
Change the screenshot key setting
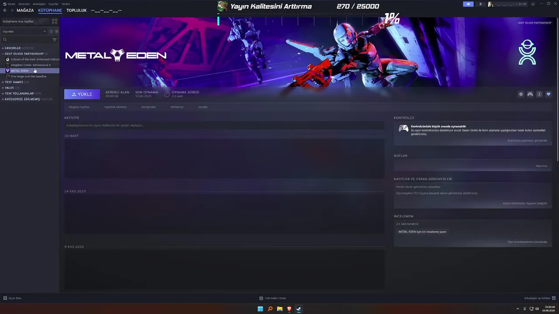click(525, 203)
